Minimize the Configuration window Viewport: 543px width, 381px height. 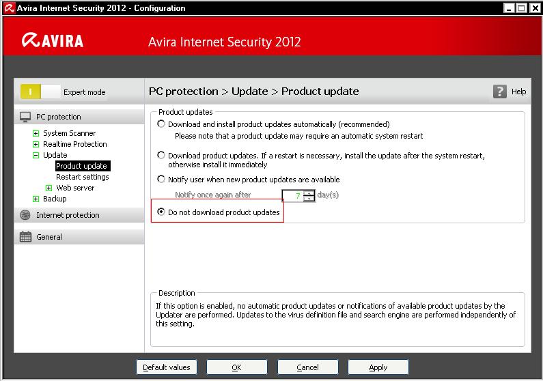click(508, 8)
